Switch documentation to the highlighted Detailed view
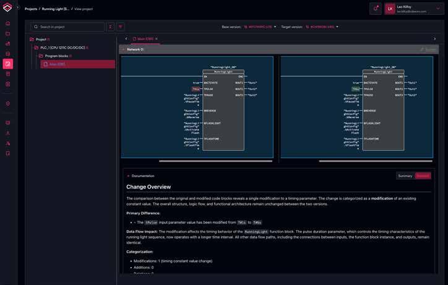The width and height of the screenshot is (448, 285). (423, 176)
